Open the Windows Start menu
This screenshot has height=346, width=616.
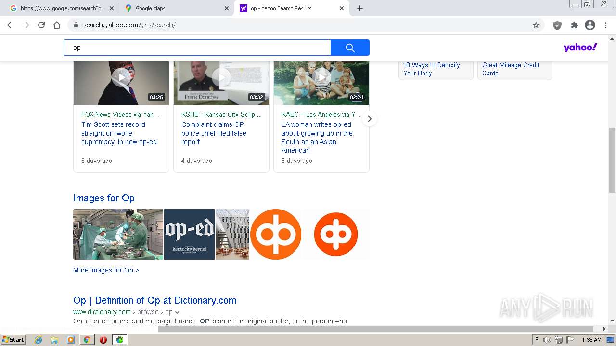13,340
